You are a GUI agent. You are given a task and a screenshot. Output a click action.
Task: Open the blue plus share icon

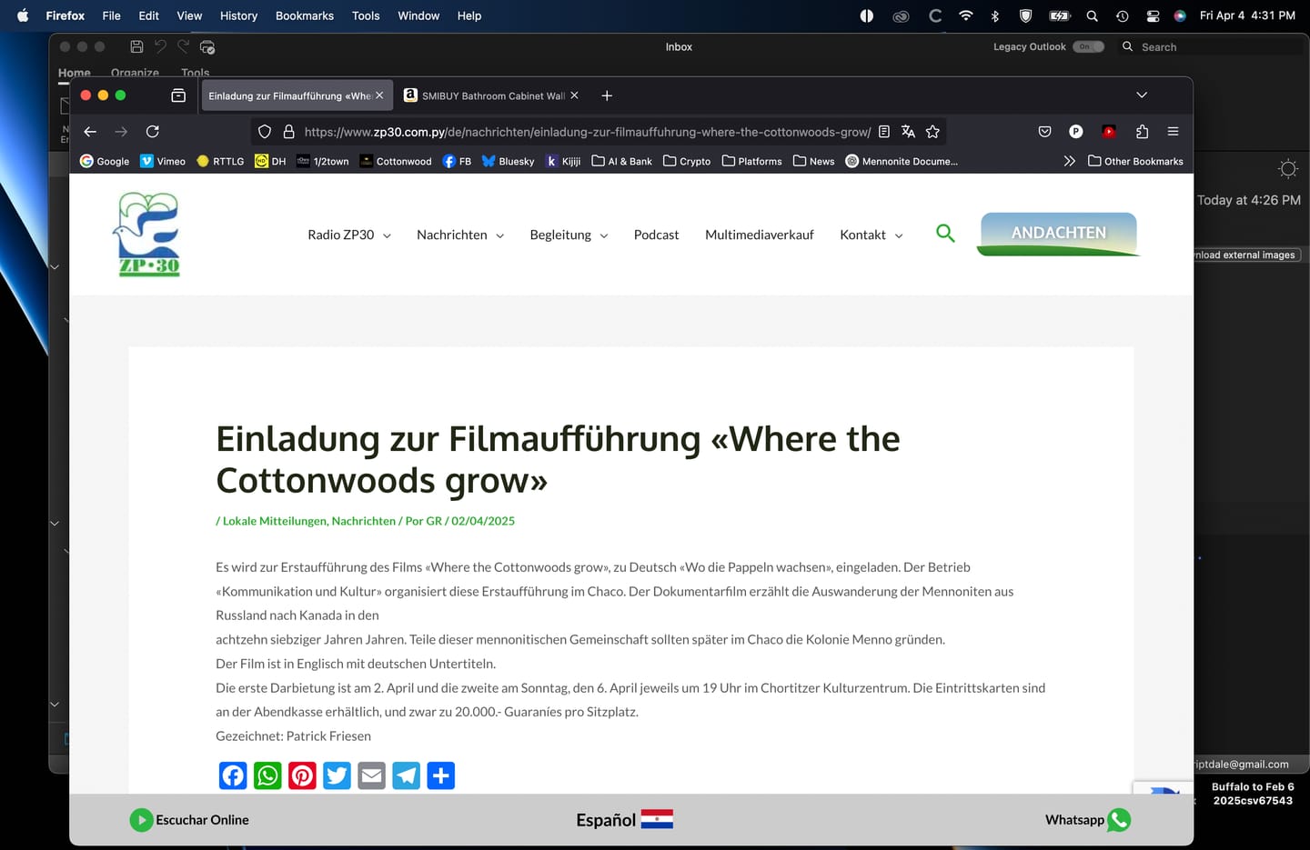coord(440,775)
